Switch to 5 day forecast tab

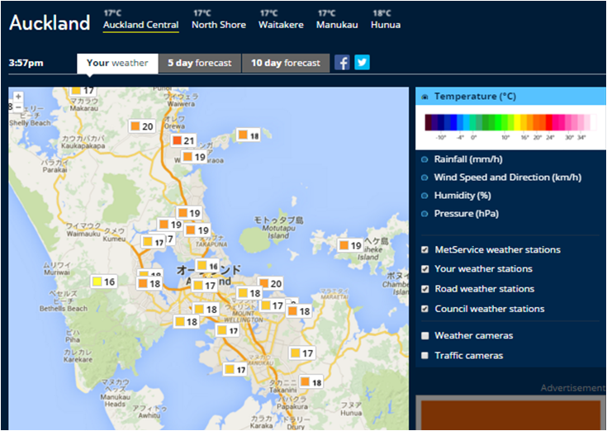pos(199,63)
